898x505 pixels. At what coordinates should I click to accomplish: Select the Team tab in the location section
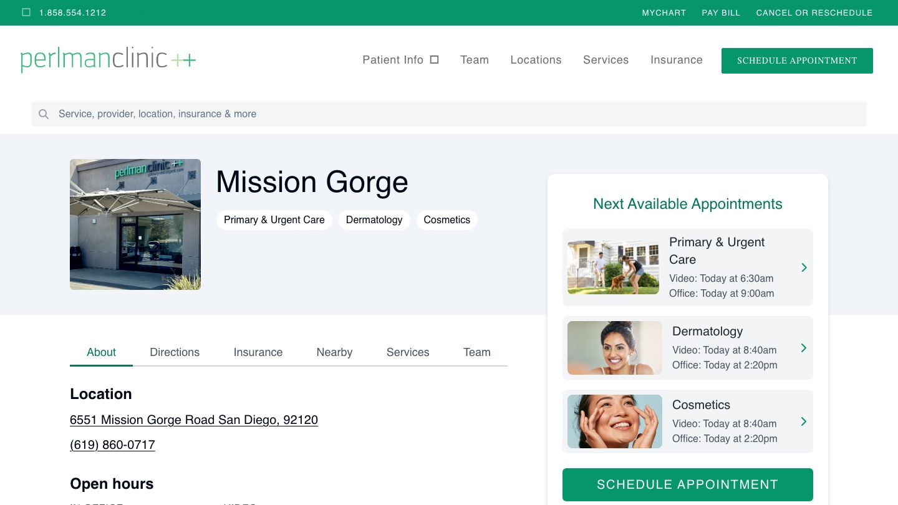click(x=476, y=352)
